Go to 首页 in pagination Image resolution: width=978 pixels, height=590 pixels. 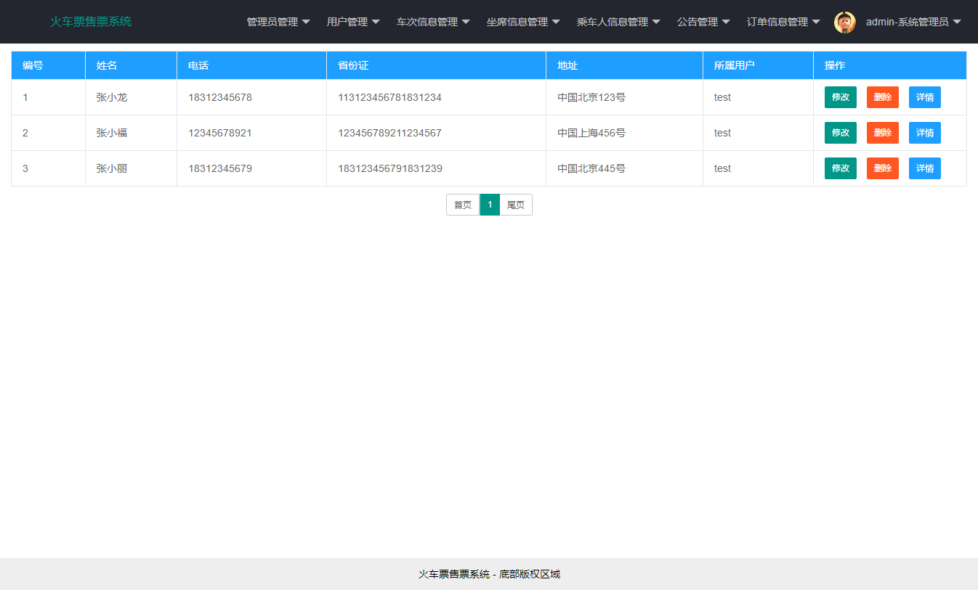click(x=463, y=205)
